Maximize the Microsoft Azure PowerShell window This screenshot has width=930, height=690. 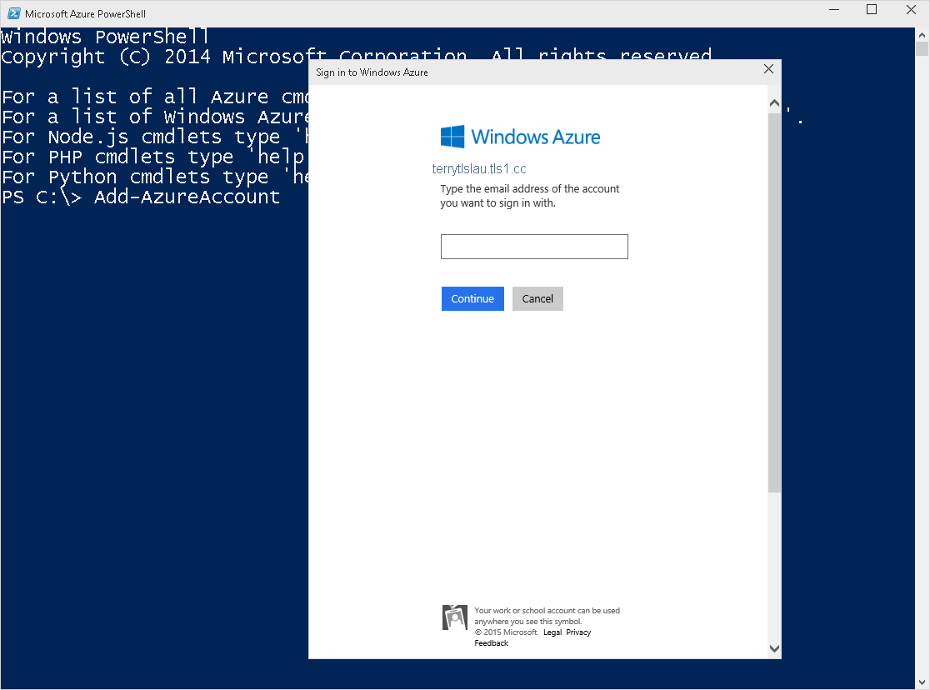click(x=872, y=10)
